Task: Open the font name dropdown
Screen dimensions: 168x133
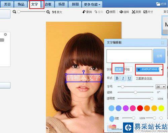Action: pos(162,70)
